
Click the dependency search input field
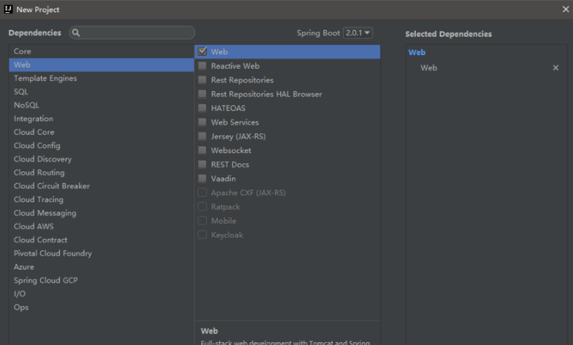pos(136,33)
